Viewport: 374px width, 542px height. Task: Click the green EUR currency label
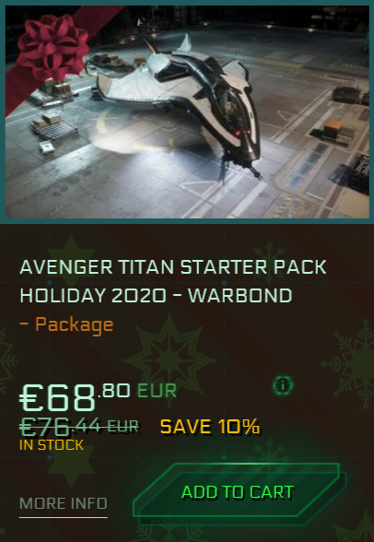click(157, 391)
